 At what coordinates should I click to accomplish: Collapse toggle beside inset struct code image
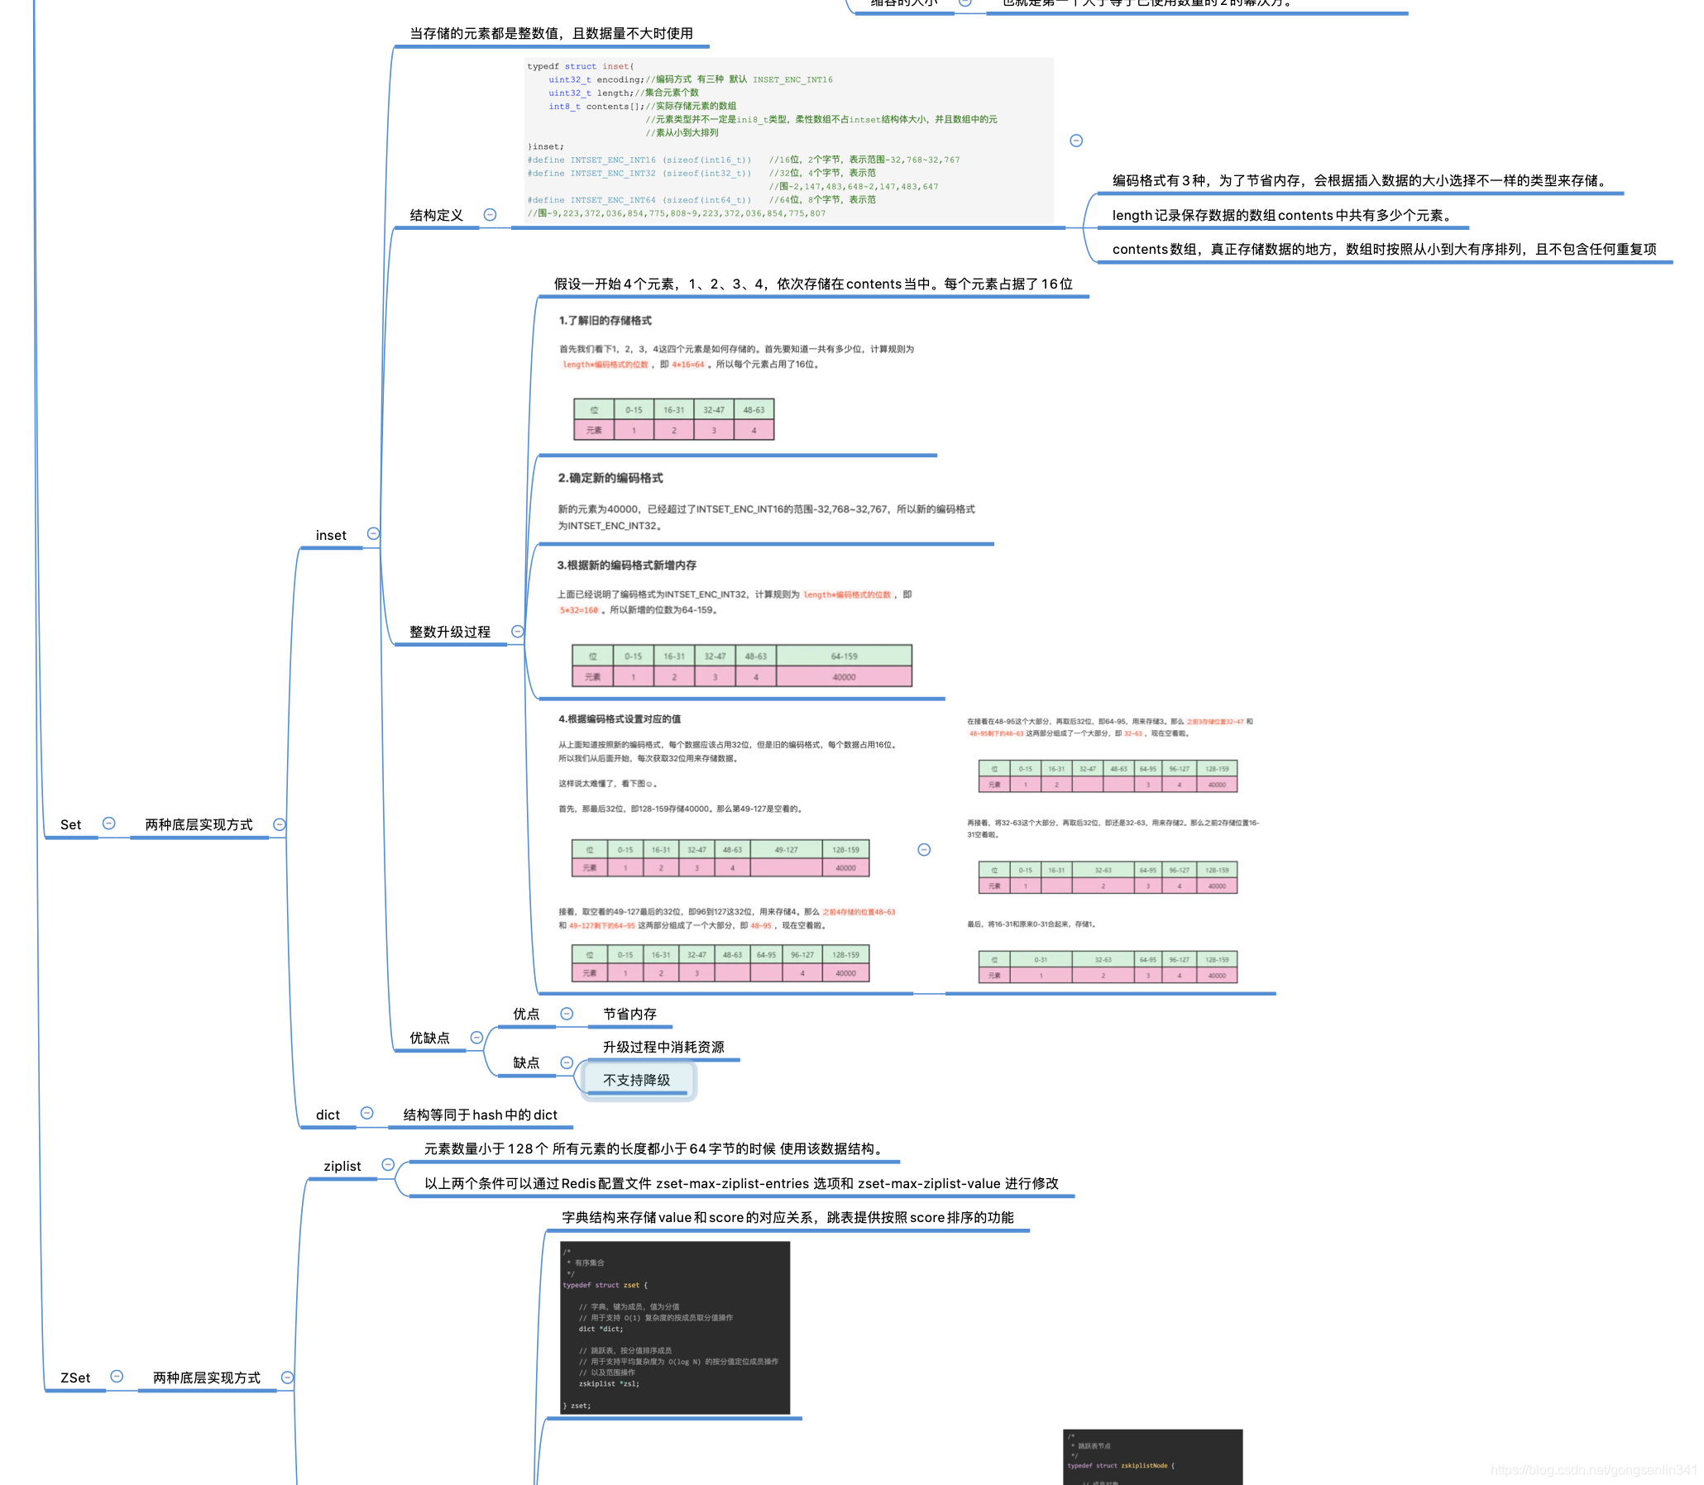click(1076, 141)
